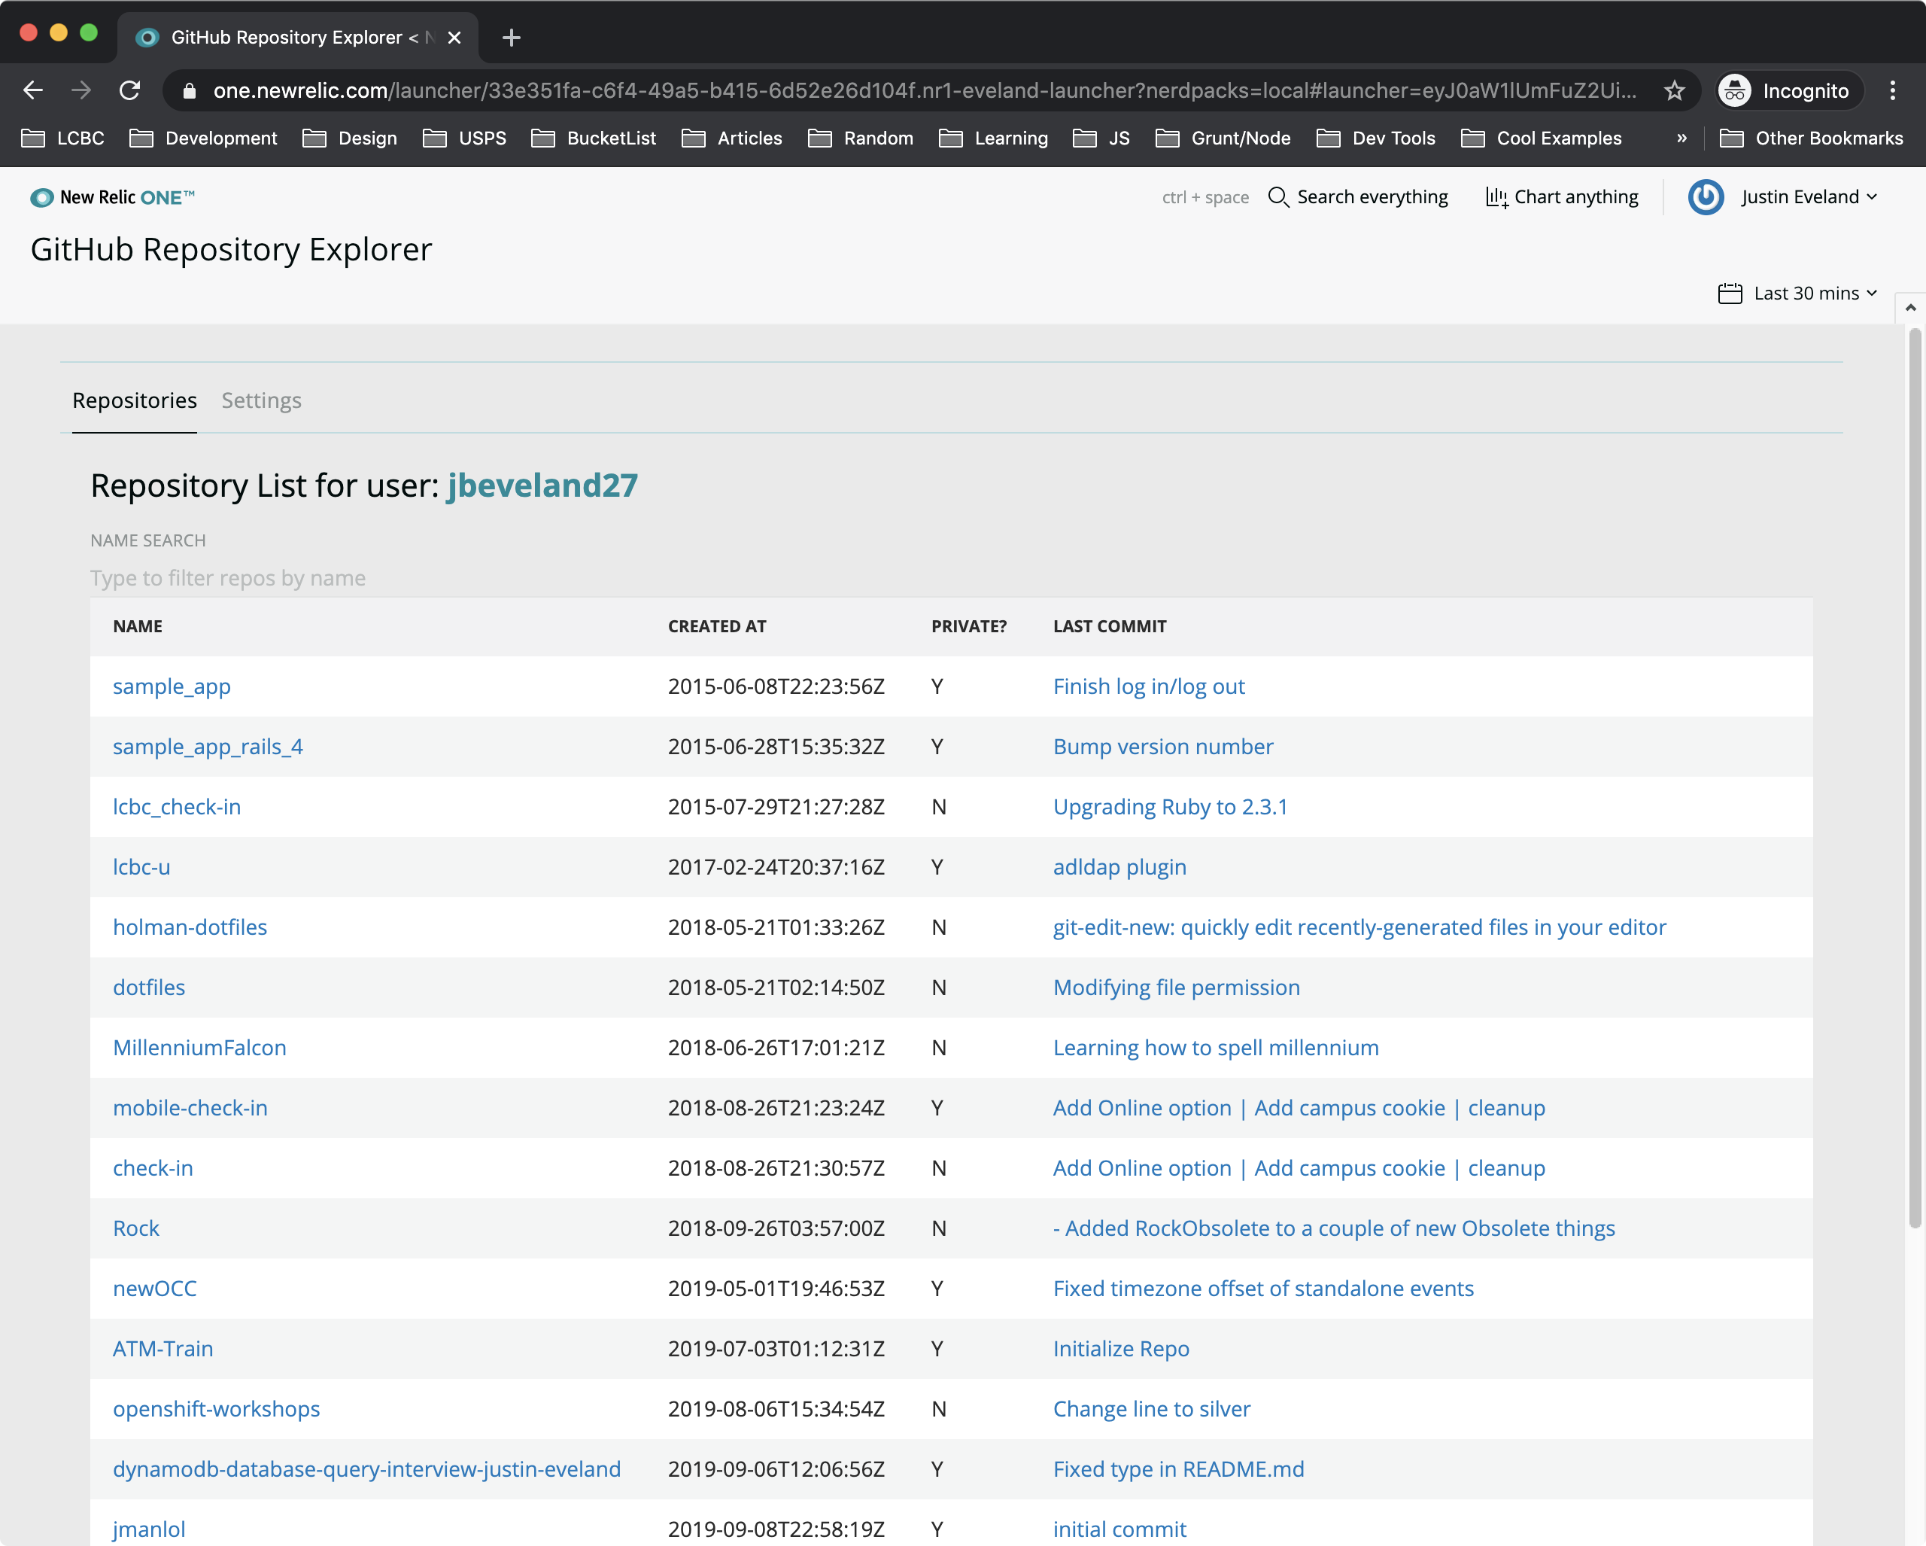The width and height of the screenshot is (1926, 1546).
Task: Expand the Justin Eveland account menu
Action: click(1809, 196)
